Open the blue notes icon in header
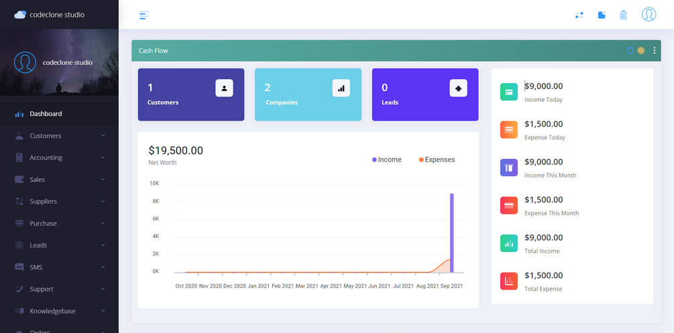Image resolution: width=674 pixels, height=333 pixels. (602, 15)
